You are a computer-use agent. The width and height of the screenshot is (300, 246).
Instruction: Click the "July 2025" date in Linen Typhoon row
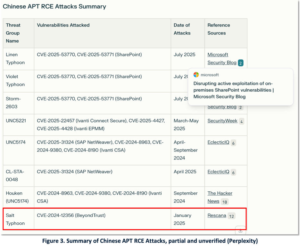184,55
